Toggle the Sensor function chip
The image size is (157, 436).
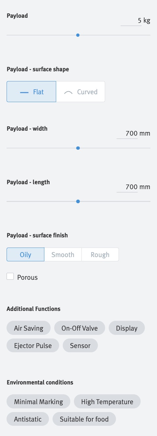click(80, 346)
